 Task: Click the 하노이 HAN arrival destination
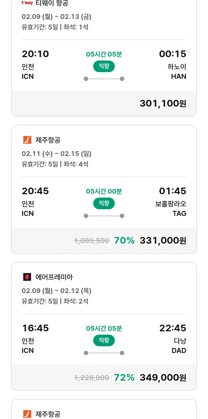point(177,71)
